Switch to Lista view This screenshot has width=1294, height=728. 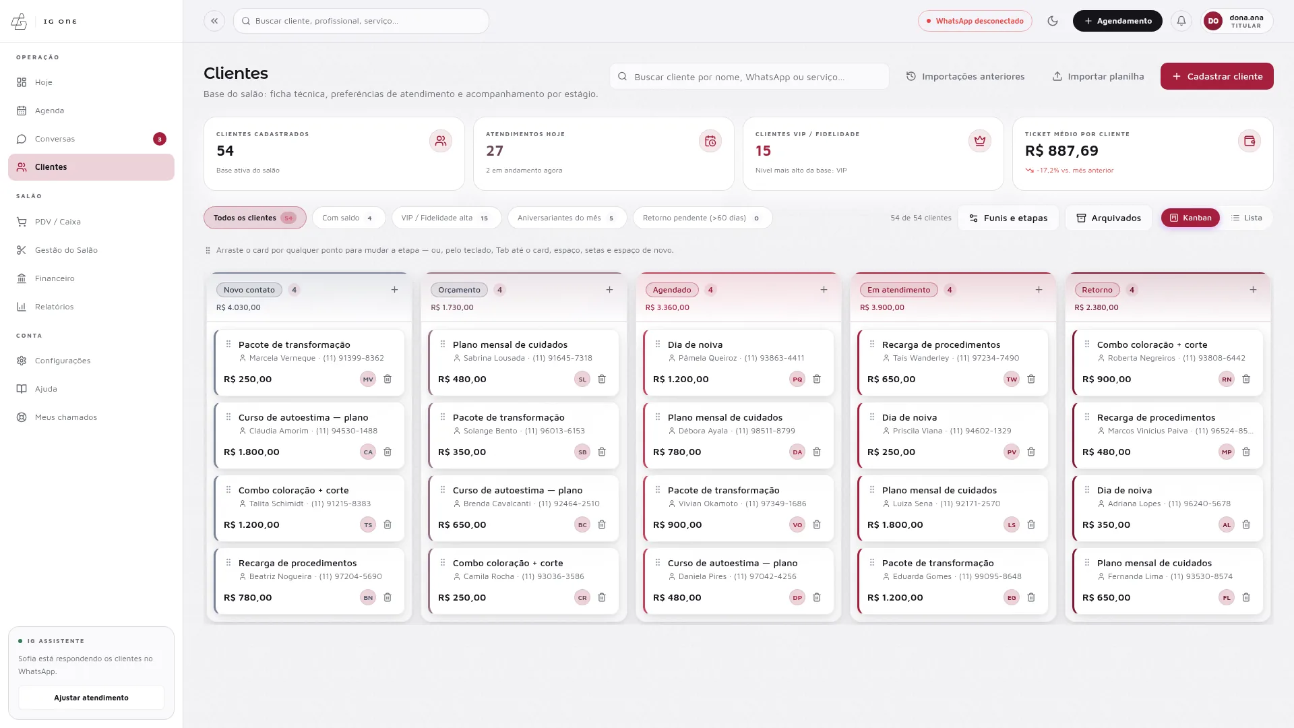pos(1247,218)
